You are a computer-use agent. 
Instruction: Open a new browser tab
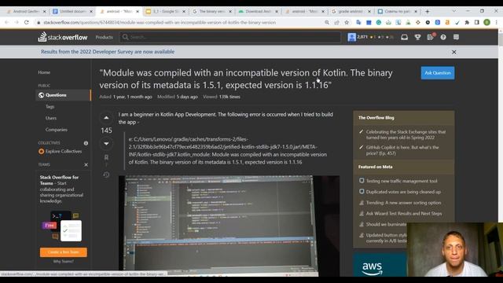tap(428, 11)
